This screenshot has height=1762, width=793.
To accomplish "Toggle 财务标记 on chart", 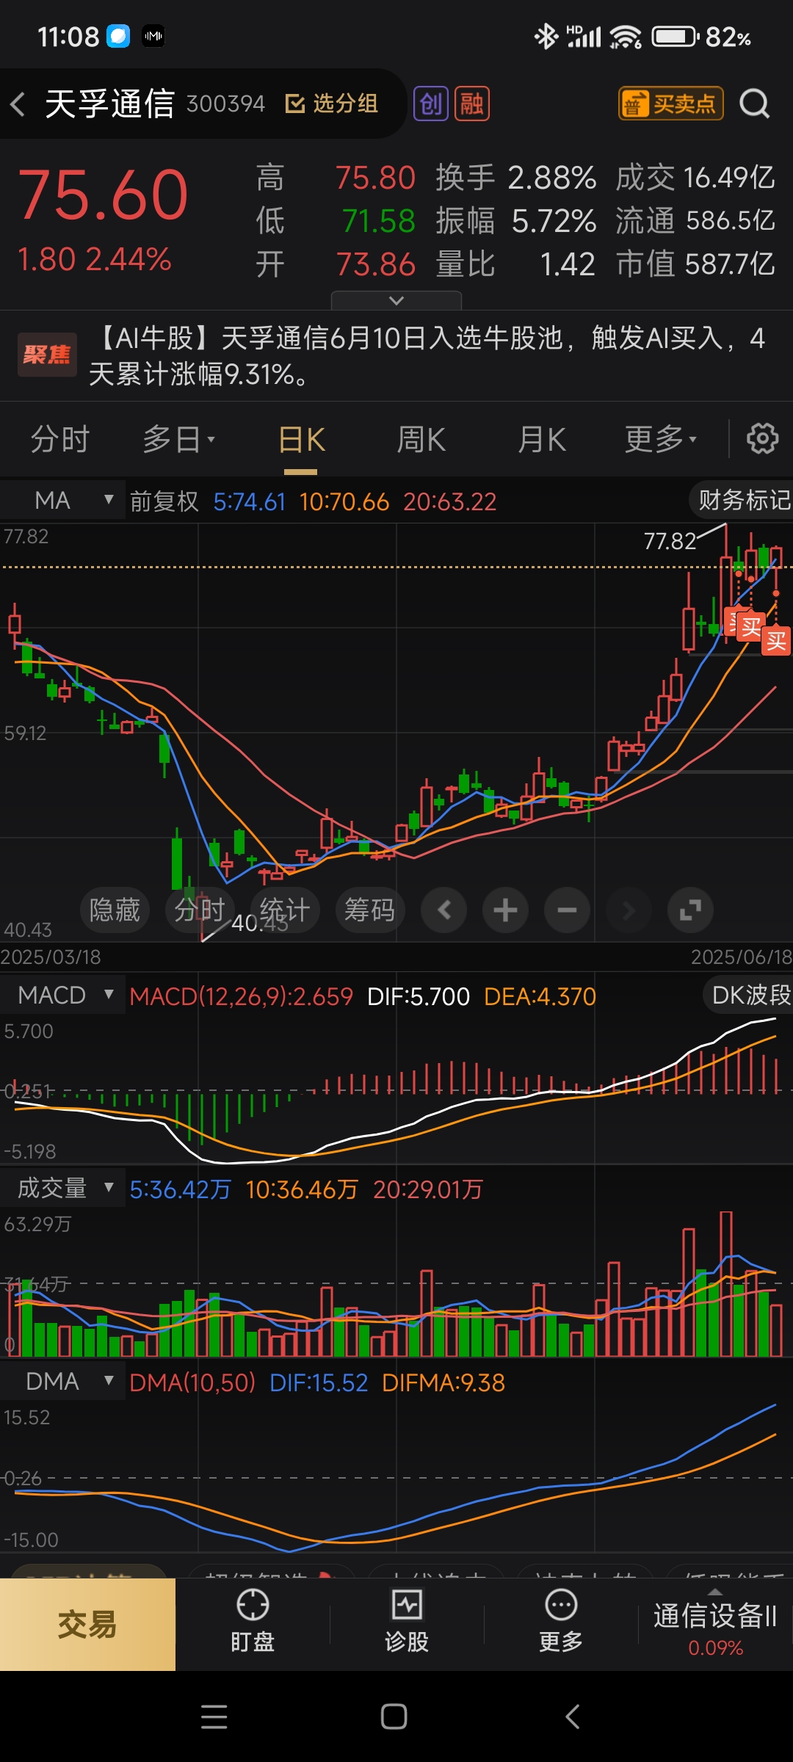I will (742, 501).
